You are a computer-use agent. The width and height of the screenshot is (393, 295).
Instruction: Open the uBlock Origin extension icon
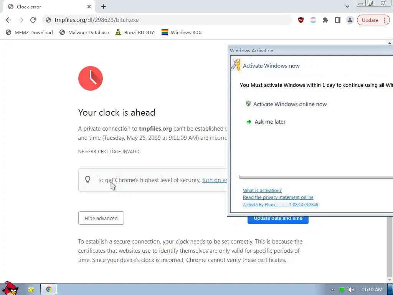coord(301,20)
